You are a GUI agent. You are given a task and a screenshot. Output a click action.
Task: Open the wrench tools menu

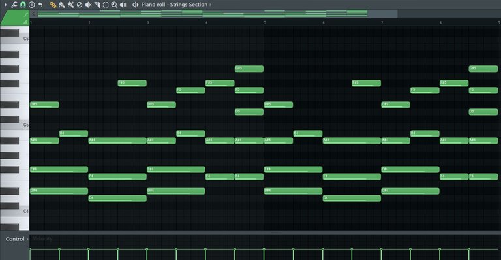click(x=14, y=5)
